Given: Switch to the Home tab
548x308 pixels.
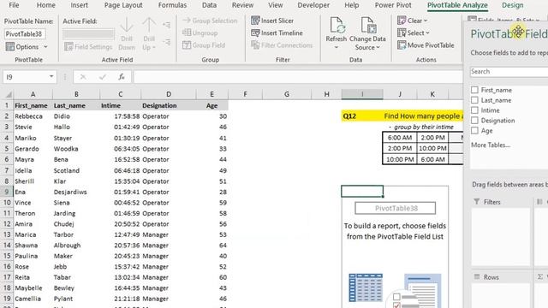Looking at the screenshot, I should 45,5.
